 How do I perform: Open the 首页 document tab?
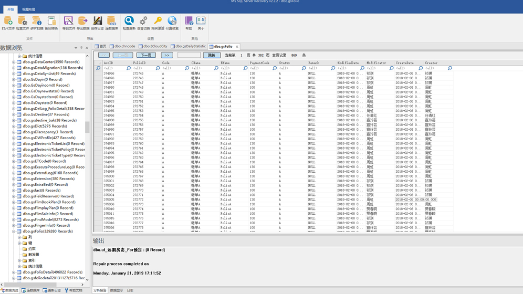click(100, 46)
